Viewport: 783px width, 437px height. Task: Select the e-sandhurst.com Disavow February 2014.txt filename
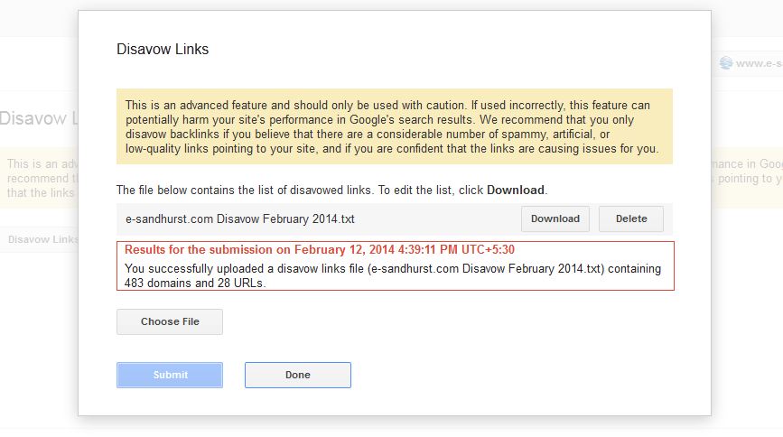[240, 219]
